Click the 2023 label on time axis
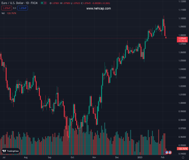The image size is (189, 160). [140, 158]
